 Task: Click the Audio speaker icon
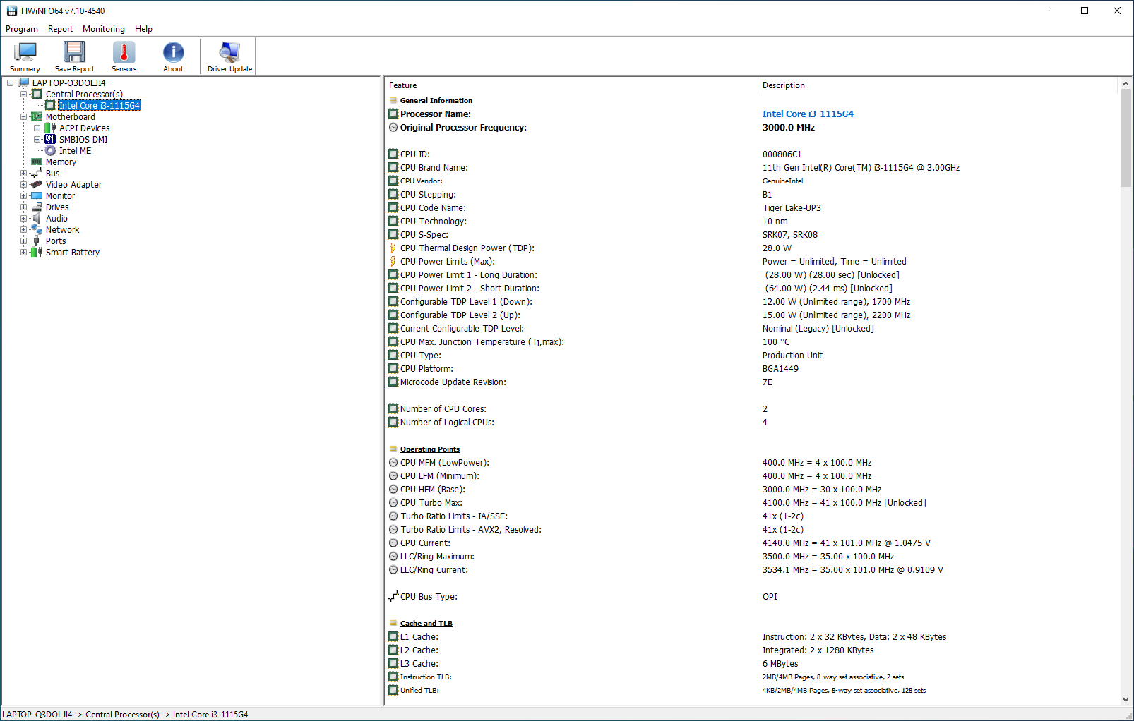(x=37, y=218)
